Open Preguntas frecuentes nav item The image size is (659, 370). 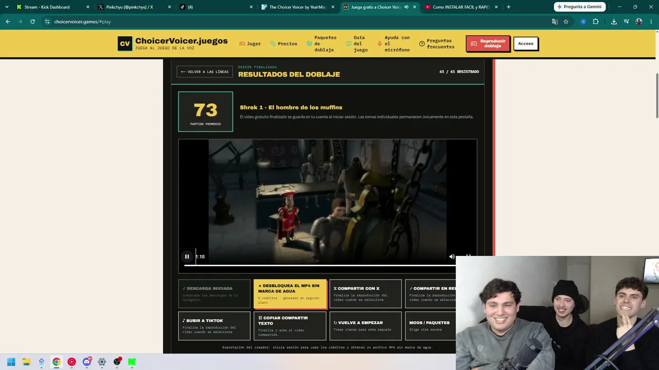coord(437,44)
